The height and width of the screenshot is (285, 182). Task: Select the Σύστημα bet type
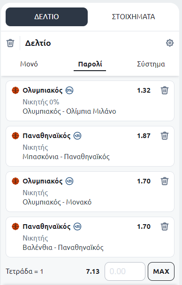[151, 64]
